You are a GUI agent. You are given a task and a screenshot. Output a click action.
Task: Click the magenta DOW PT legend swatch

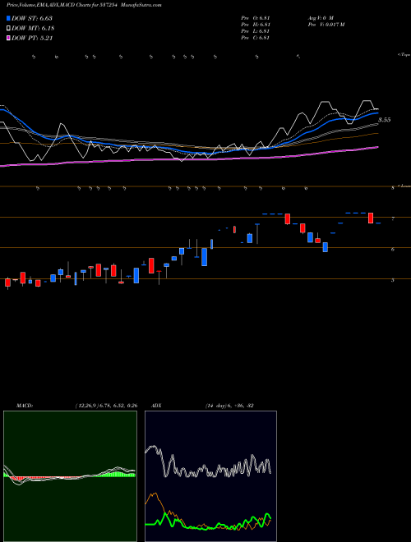click(9, 39)
